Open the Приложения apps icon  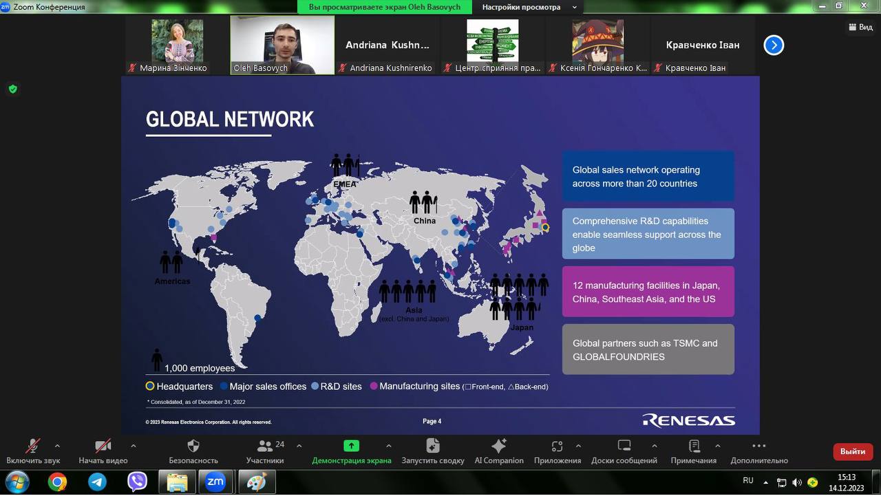[x=557, y=446]
